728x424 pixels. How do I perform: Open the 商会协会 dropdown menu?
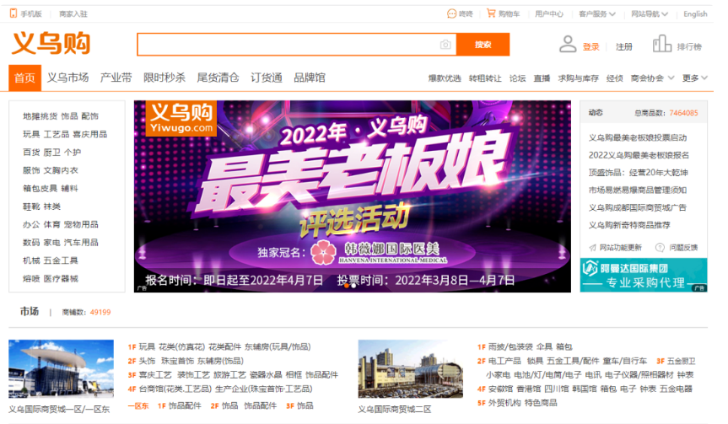click(652, 78)
